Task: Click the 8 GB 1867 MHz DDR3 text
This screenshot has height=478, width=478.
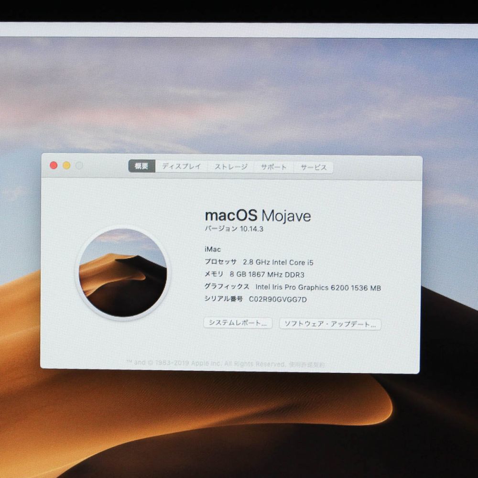Action: click(267, 274)
